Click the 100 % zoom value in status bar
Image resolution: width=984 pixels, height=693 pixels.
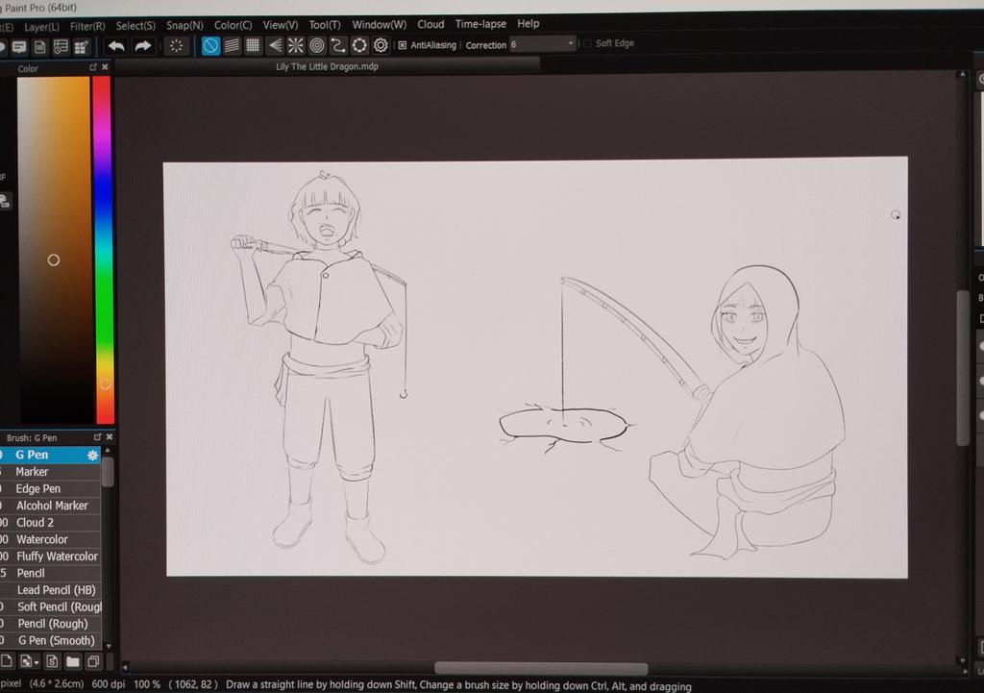[147, 684]
